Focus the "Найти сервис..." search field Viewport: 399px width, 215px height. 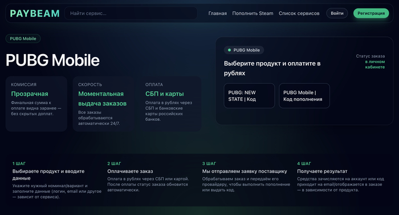pyautogui.click(x=131, y=13)
